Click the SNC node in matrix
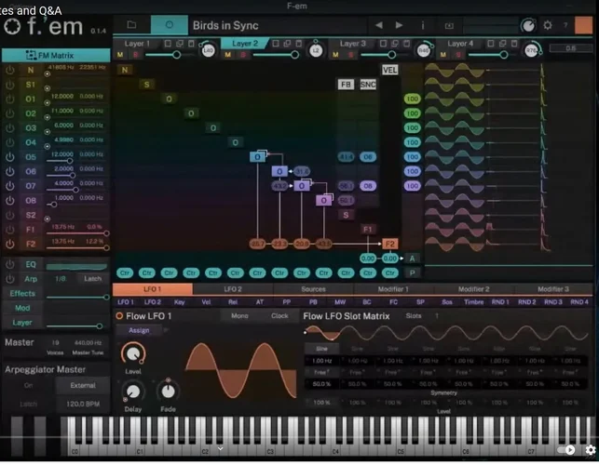Screen dimensions: 599x465 click(368, 85)
